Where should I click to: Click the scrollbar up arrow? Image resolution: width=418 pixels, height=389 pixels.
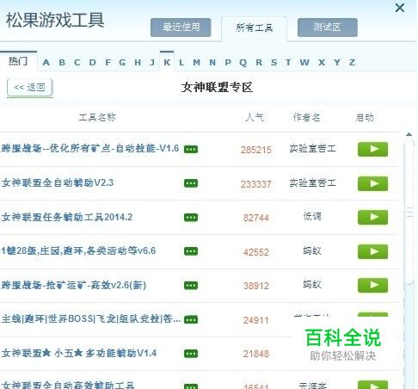[409, 134]
